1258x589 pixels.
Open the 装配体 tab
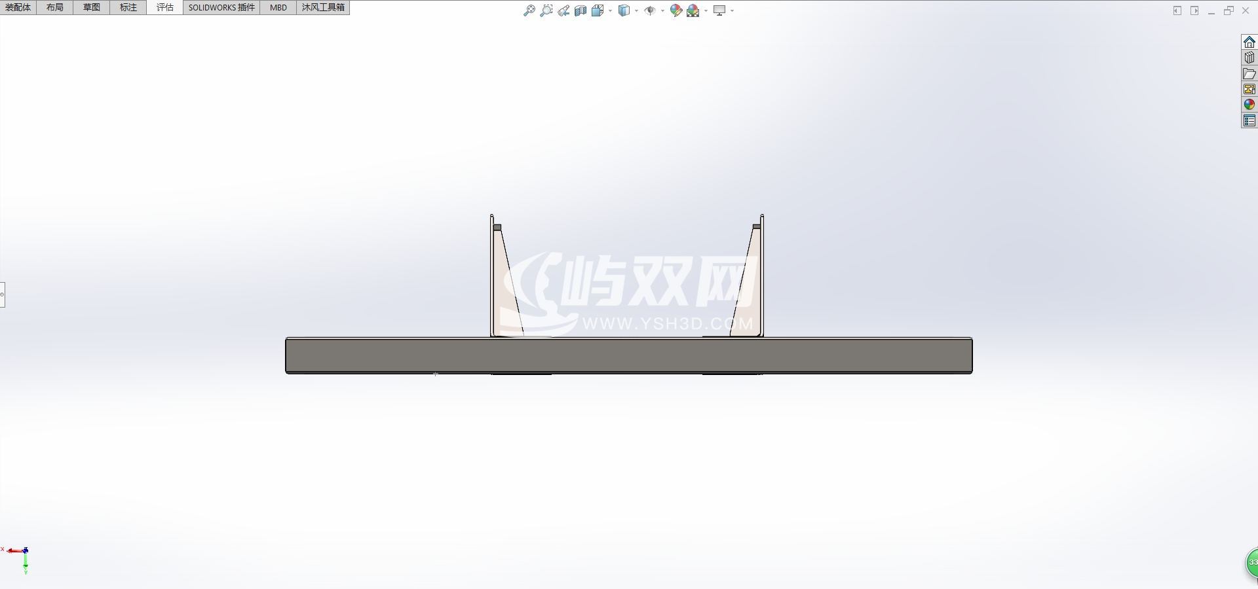click(x=18, y=7)
